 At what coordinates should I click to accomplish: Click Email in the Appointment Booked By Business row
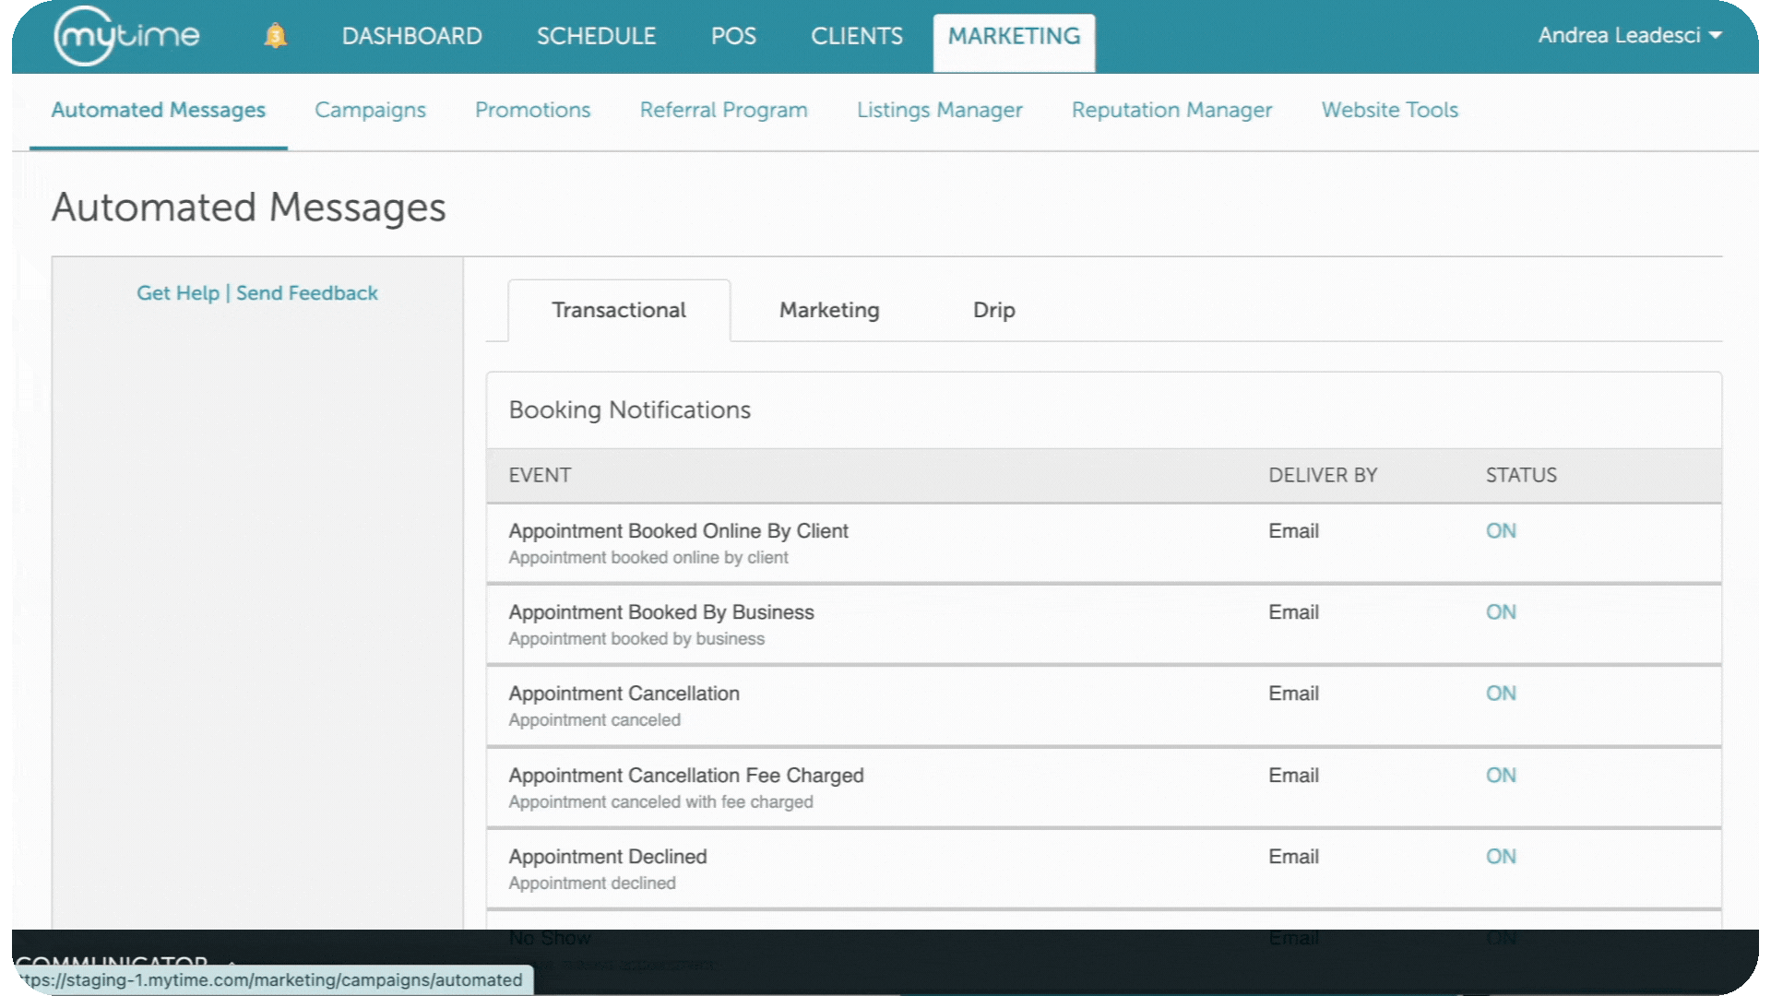(1293, 612)
